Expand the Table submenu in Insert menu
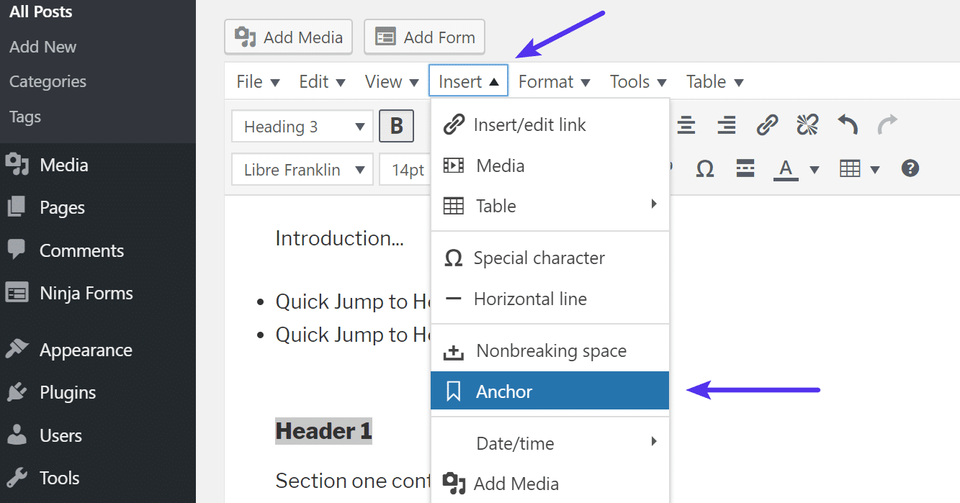This screenshot has width=960, height=503. tap(550, 206)
